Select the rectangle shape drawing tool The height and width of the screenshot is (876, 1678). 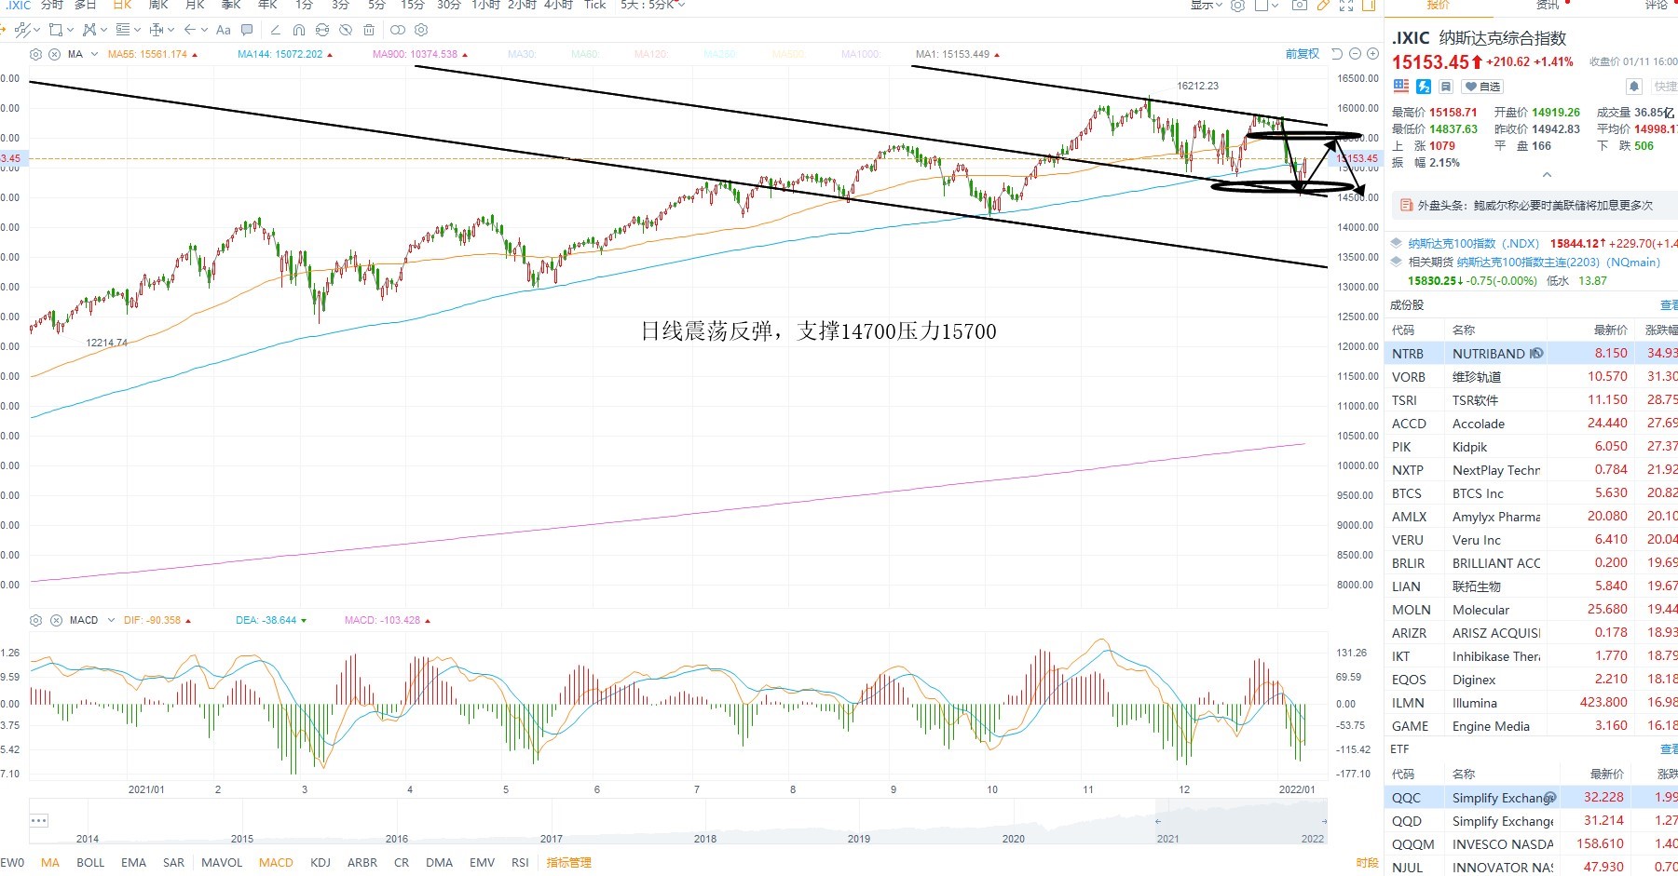(x=56, y=30)
